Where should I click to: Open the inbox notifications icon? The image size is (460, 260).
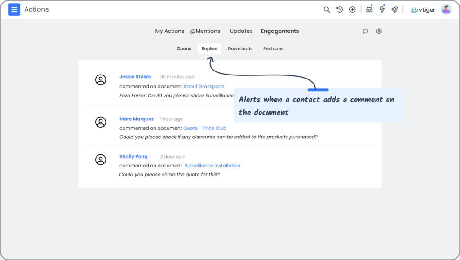369,9
